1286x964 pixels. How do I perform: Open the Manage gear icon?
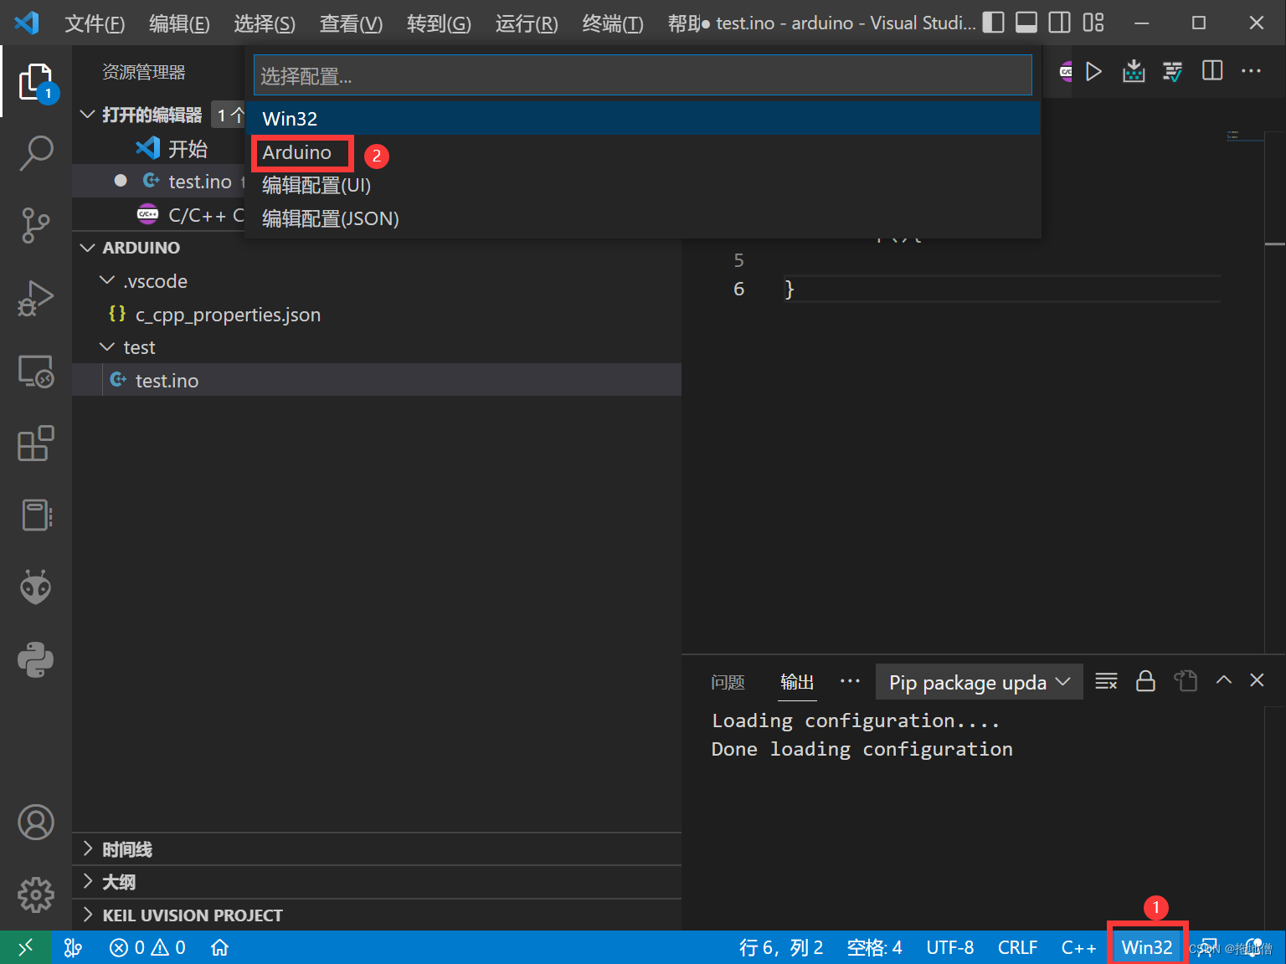[x=36, y=895]
